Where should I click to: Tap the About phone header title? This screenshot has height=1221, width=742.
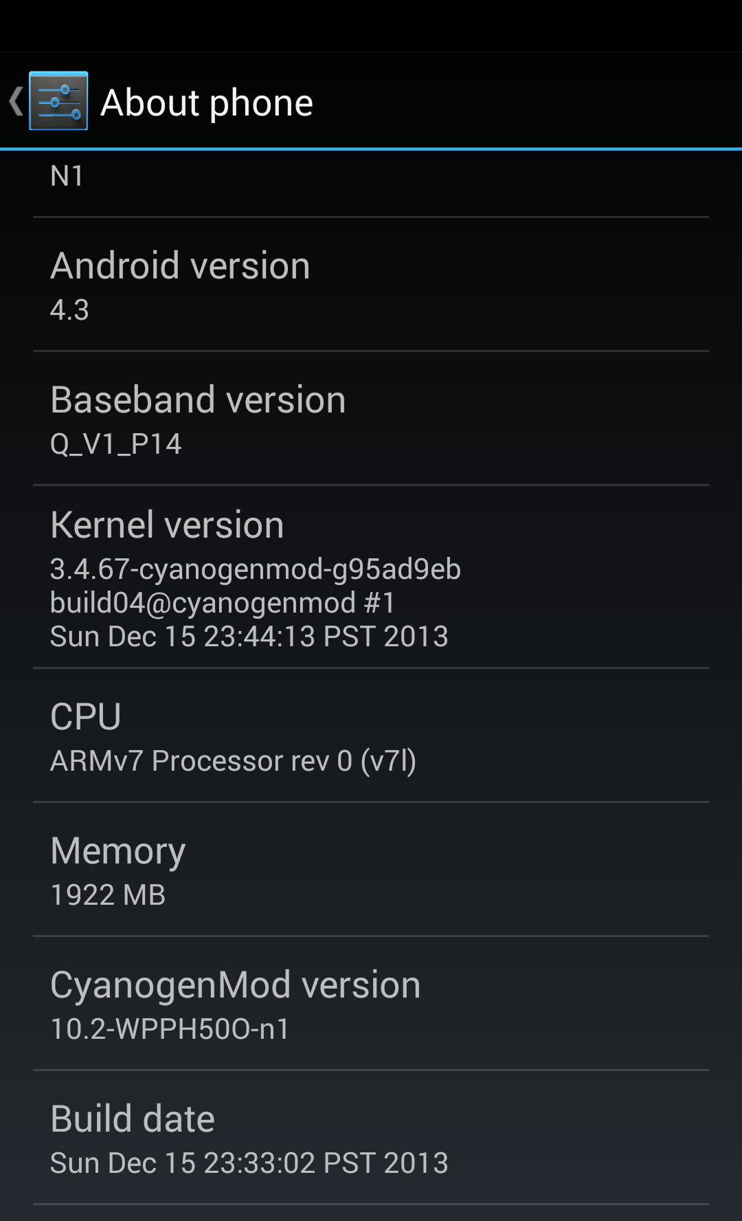[x=207, y=103]
